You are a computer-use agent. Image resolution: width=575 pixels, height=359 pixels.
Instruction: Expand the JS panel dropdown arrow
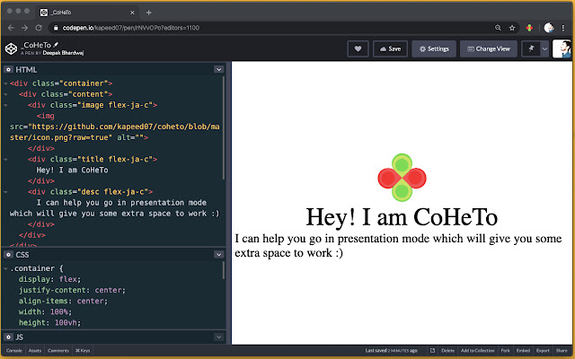[218, 337]
